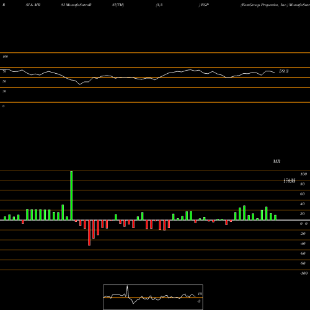Click the MR panel title label

point(277,161)
